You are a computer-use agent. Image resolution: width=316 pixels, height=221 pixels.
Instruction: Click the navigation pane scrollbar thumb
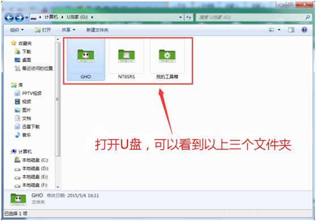(x=58, y=99)
